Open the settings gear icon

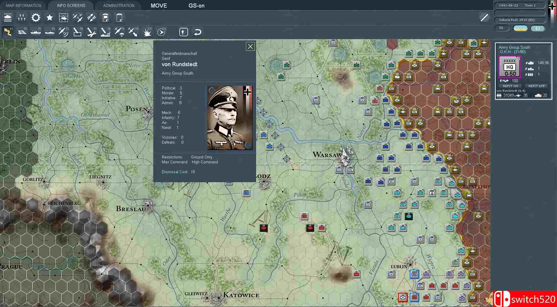(36, 18)
